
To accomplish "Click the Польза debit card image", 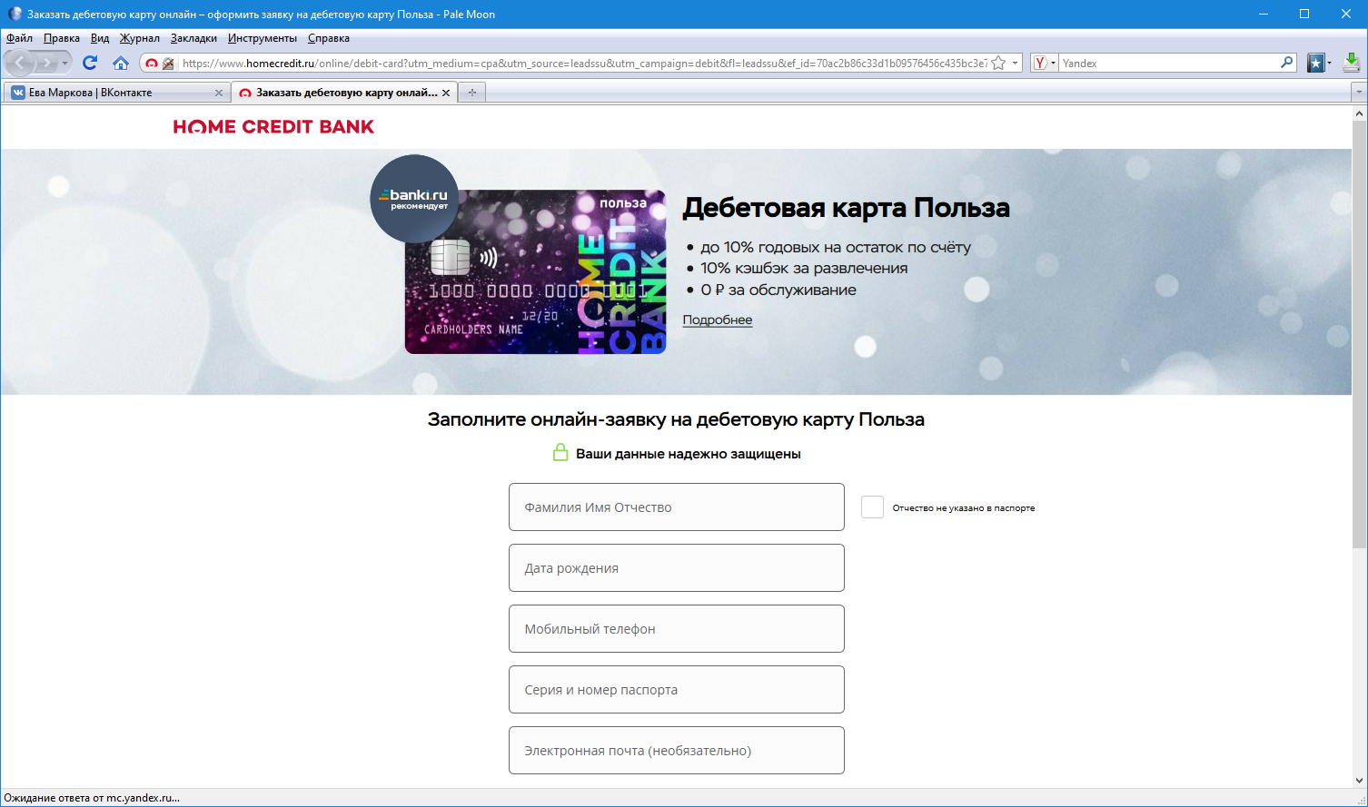I will pyautogui.click(x=535, y=271).
